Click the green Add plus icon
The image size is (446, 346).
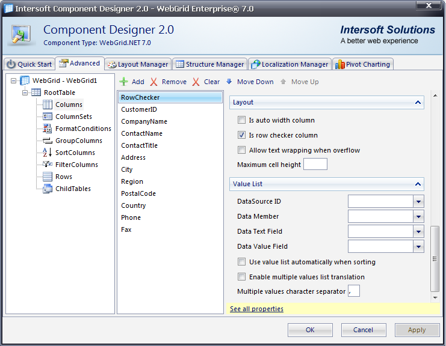pos(124,82)
